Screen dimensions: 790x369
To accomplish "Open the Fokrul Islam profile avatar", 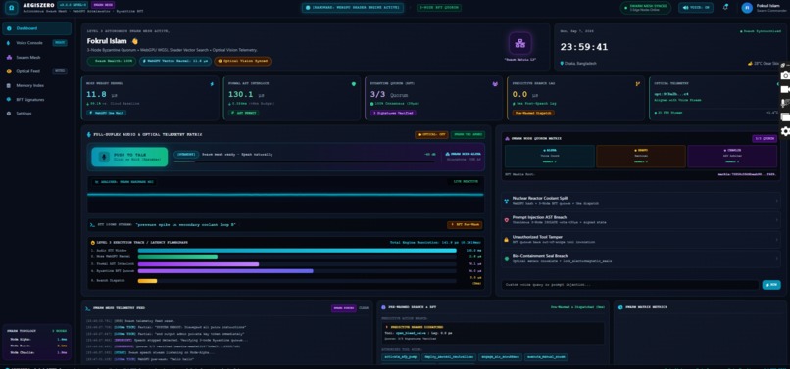I will [x=747, y=8].
